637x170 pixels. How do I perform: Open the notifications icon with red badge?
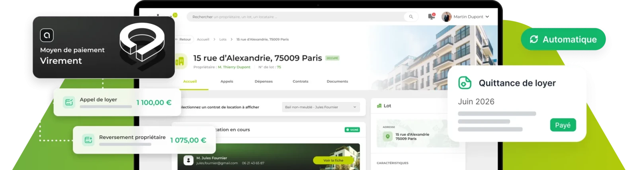tap(431, 16)
